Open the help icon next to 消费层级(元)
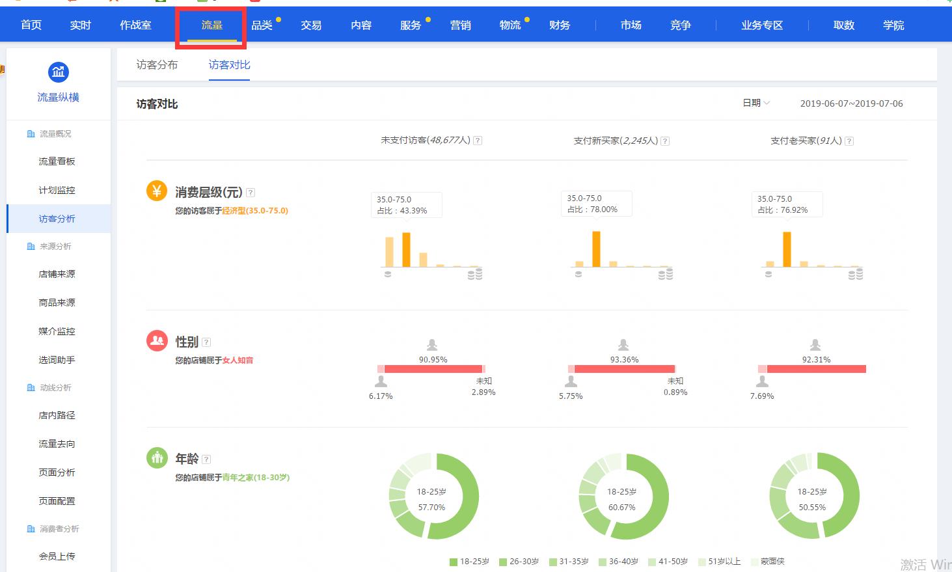The height and width of the screenshot is (572, 952). (251, 192)
